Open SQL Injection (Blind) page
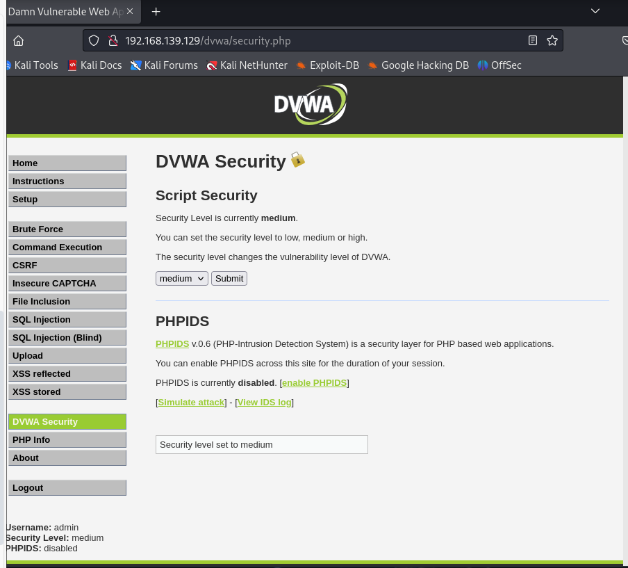 (67, 337)
